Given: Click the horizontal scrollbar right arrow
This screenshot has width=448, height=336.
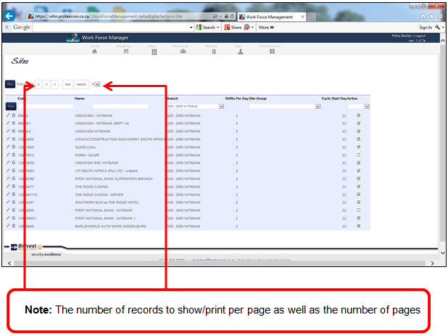Looking at the screenshot, I should [432, 263].
